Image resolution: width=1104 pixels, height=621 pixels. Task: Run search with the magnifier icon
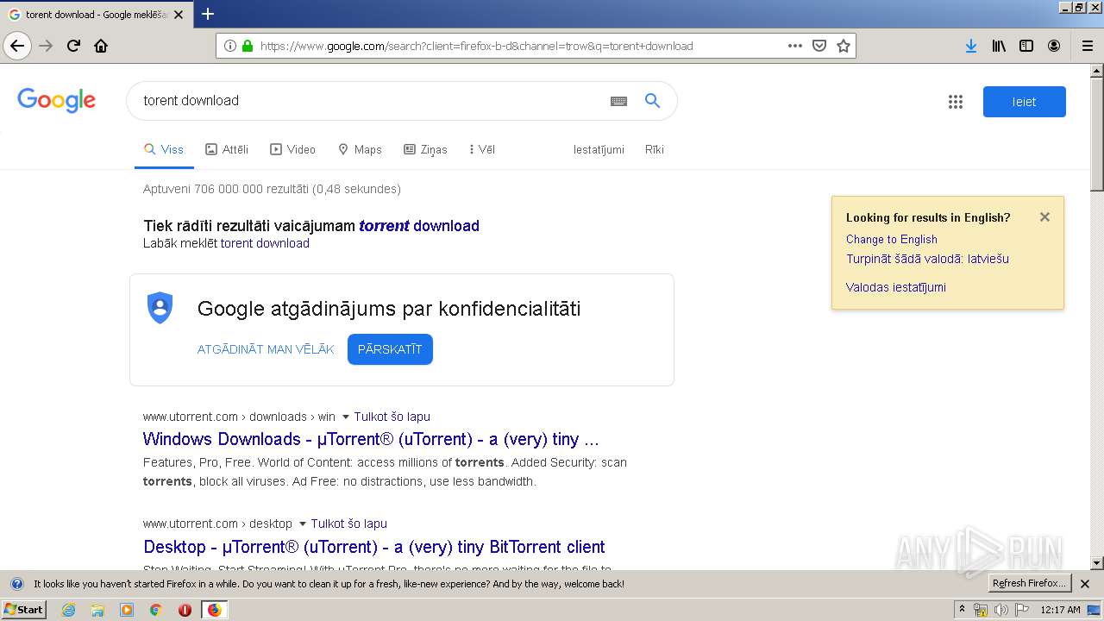click(653, 101)
